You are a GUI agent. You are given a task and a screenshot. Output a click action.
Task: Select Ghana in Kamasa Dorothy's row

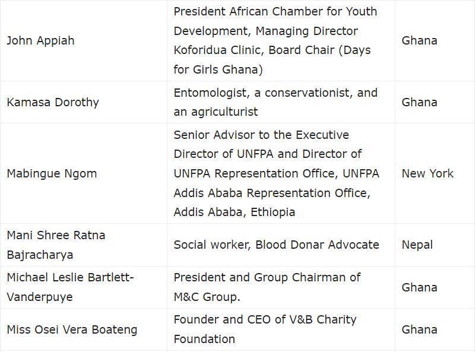pyautogui.click(x=420, y=102)
